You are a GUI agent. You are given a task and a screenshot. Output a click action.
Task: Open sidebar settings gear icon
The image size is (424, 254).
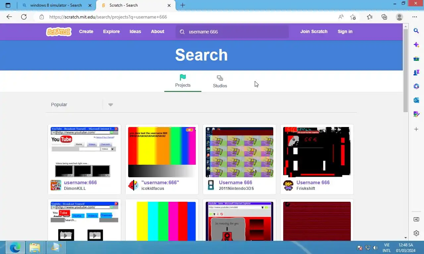click(416, 233)
